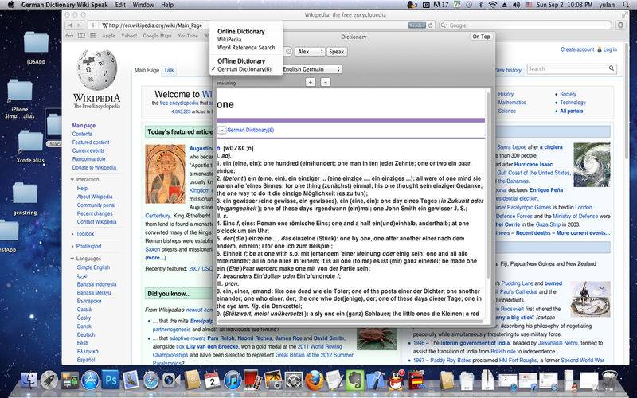
Task: Open Safari Reading List glasses icon
Action: (70, 36)
